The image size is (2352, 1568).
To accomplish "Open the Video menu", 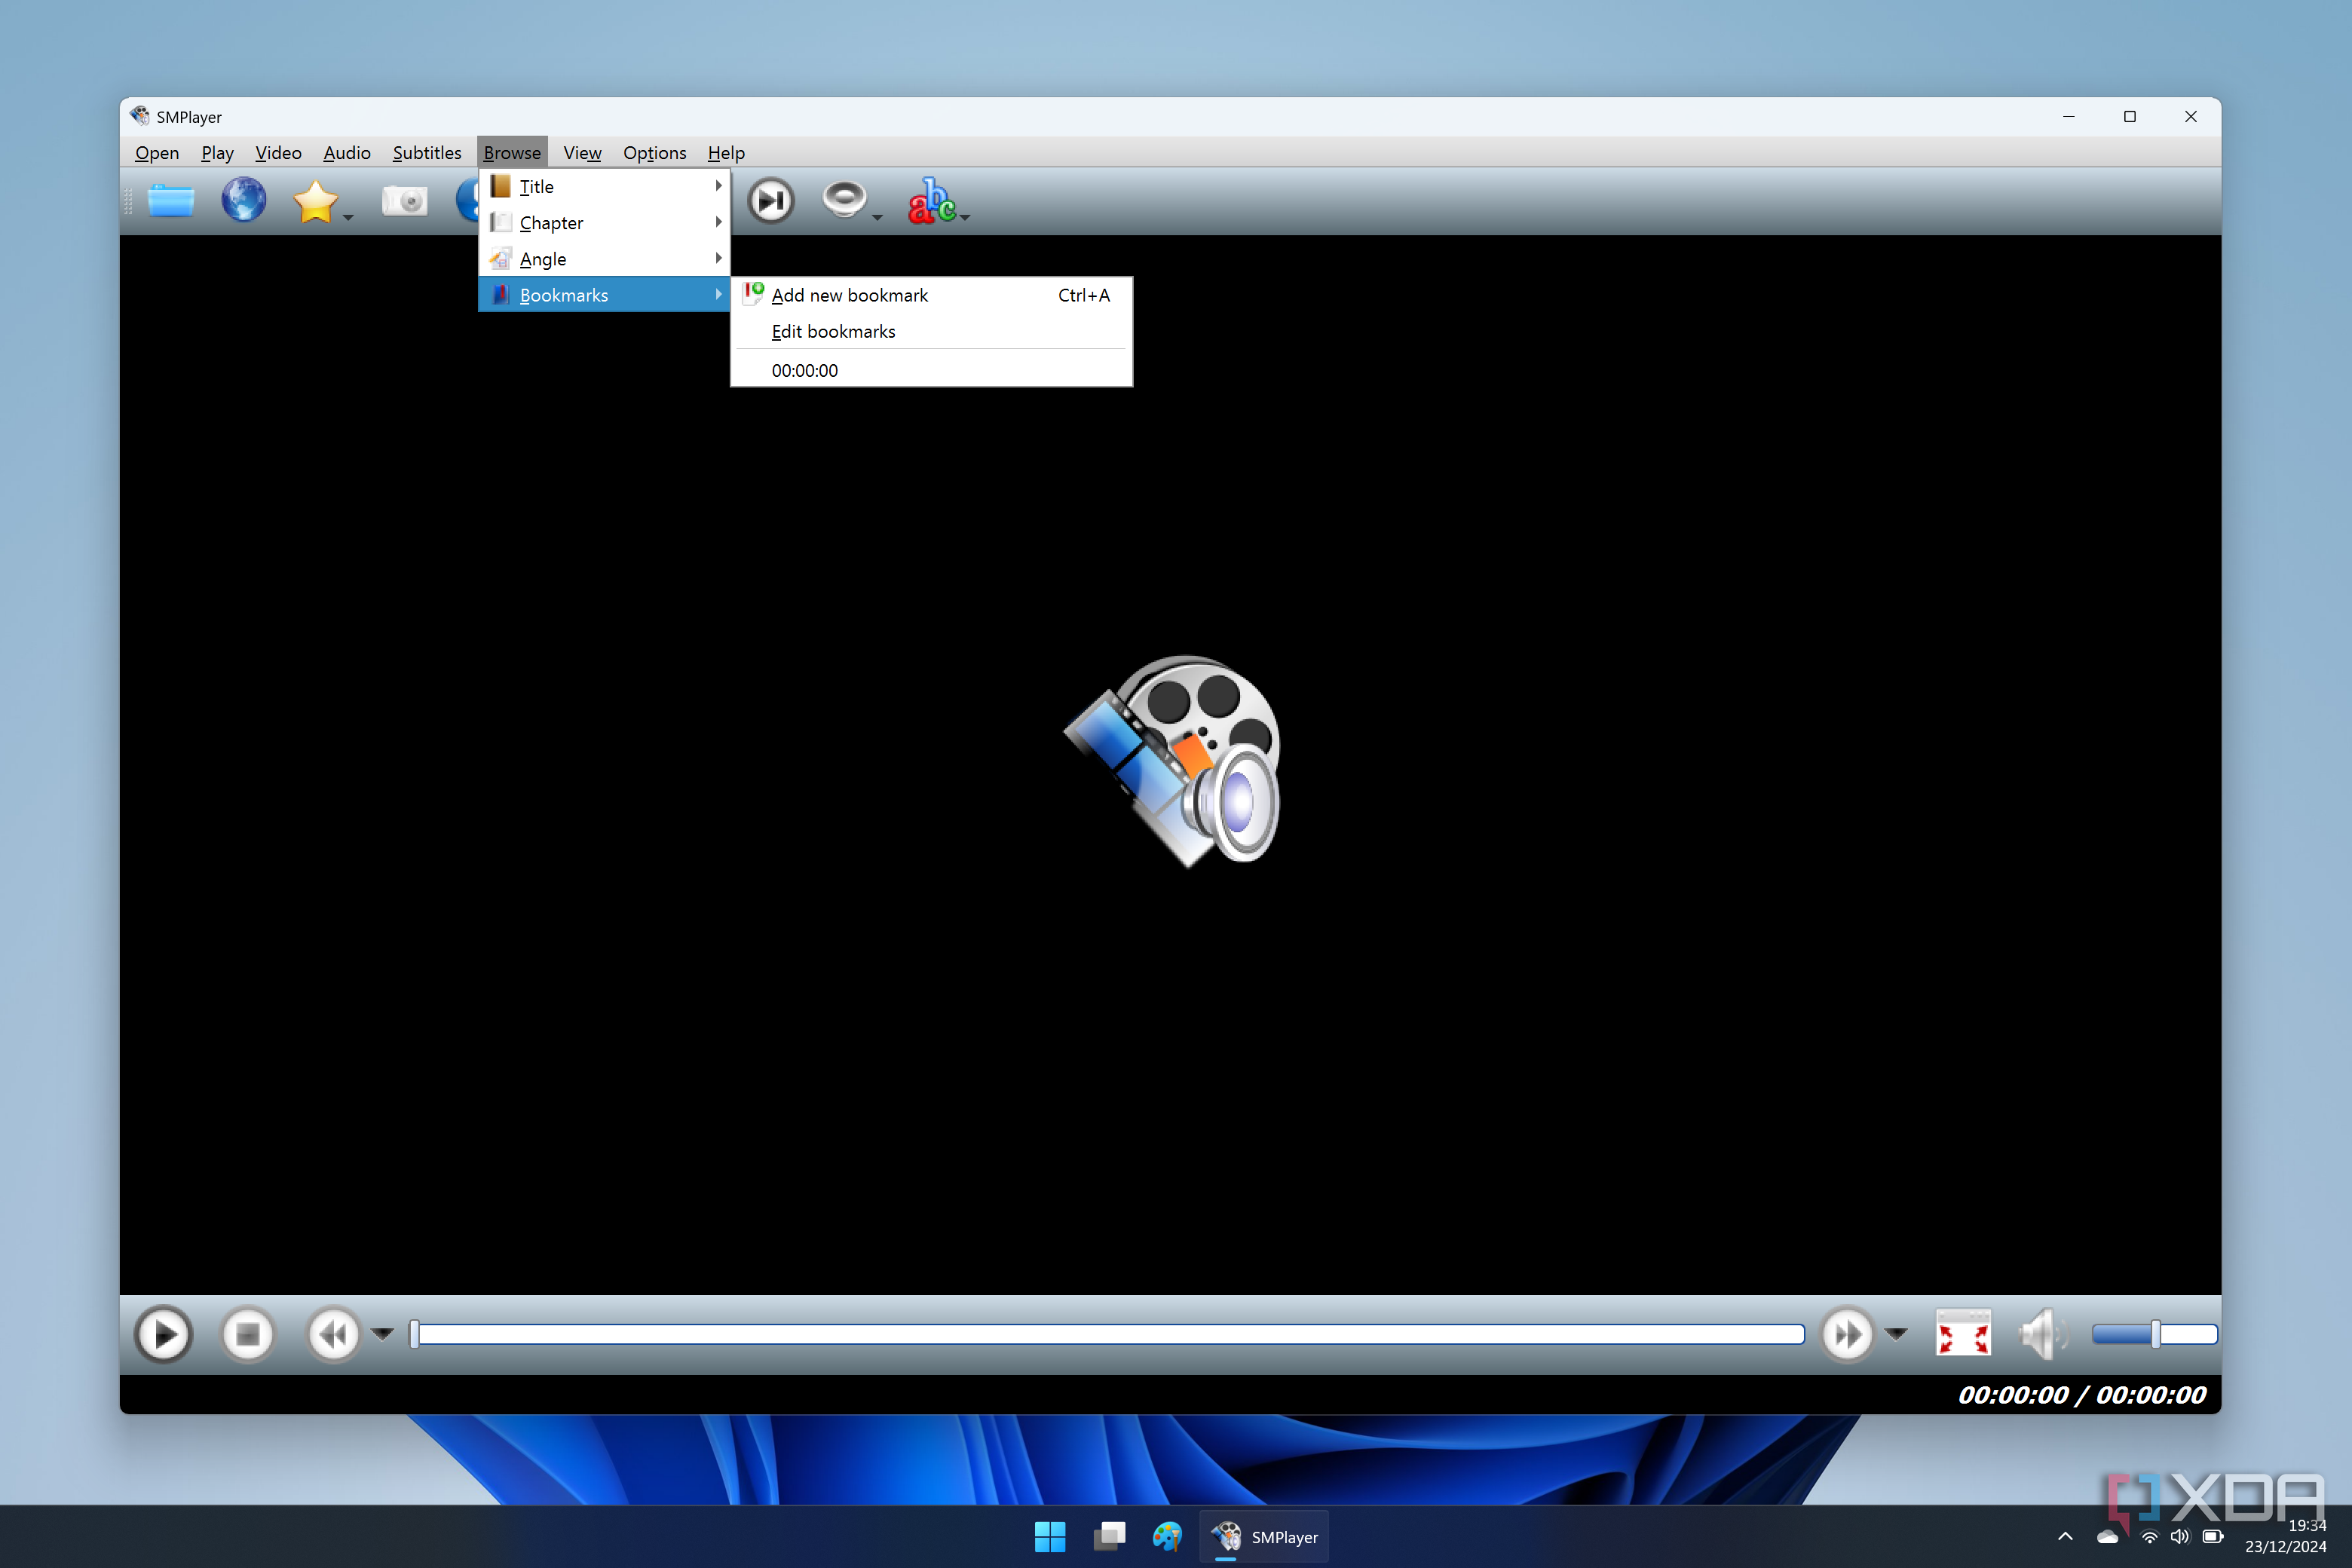I will (278, 153).
